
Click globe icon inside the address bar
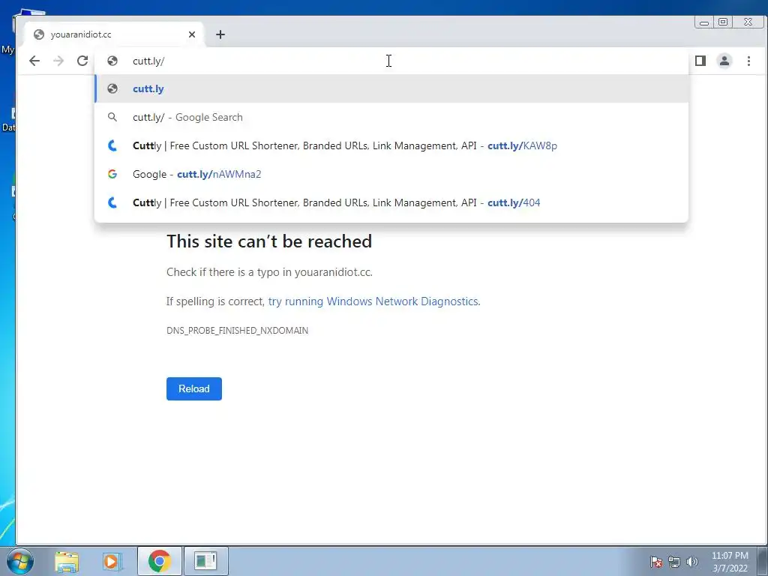(x=112, y=61)
